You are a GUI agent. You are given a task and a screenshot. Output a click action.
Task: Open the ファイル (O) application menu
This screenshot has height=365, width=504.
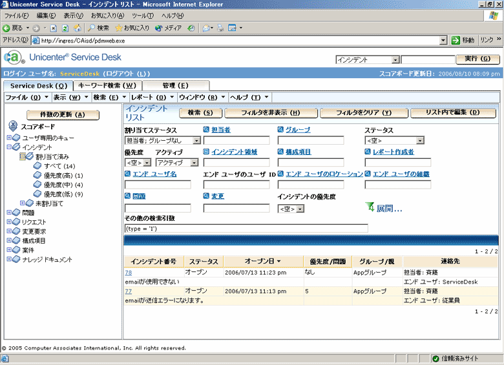click(x=26, y=98)
